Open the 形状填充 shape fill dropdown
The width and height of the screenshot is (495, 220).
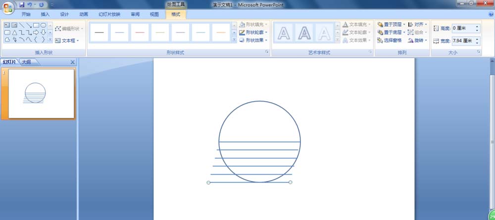click(x=253, y=25)
